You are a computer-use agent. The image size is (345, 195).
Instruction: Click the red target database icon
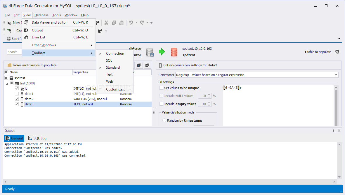click(174, 52)
